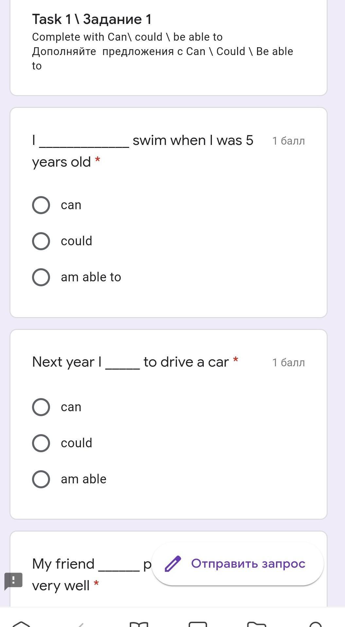Click the "My friend" question text
Image resolution: width=345 pixels, height=627 pixels.
pyautogui.click(x=63, y=564)
